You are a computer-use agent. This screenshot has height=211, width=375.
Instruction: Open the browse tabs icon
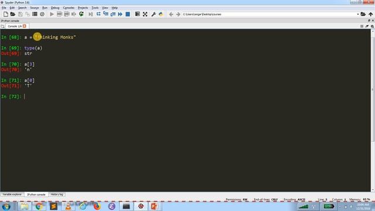coord(2,26)
